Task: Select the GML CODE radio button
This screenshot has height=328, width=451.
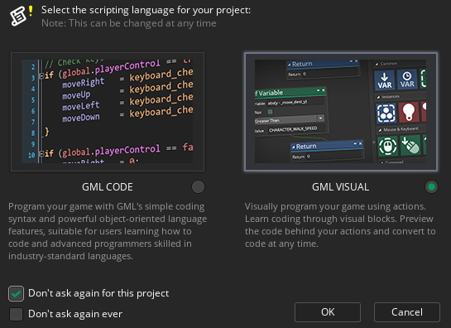Action: [x=198, y=187]
